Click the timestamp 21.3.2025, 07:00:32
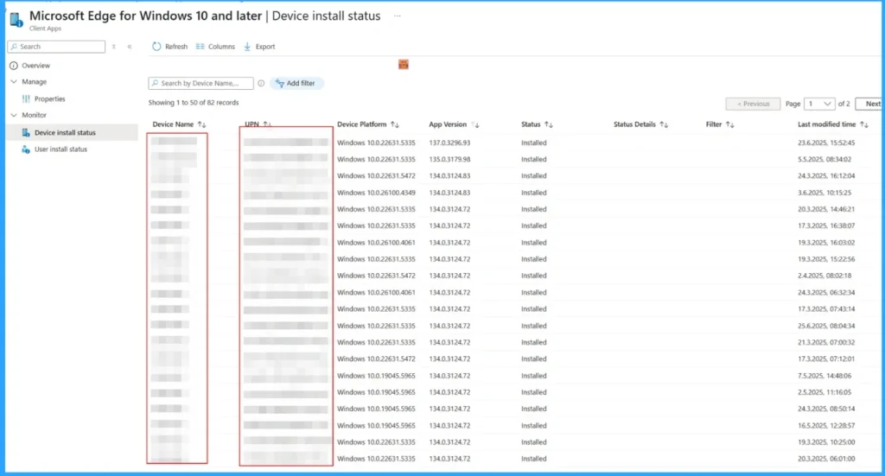The image size is (885, 476). [x=826, y=342]
